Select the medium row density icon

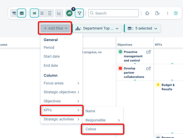point(42,13)
